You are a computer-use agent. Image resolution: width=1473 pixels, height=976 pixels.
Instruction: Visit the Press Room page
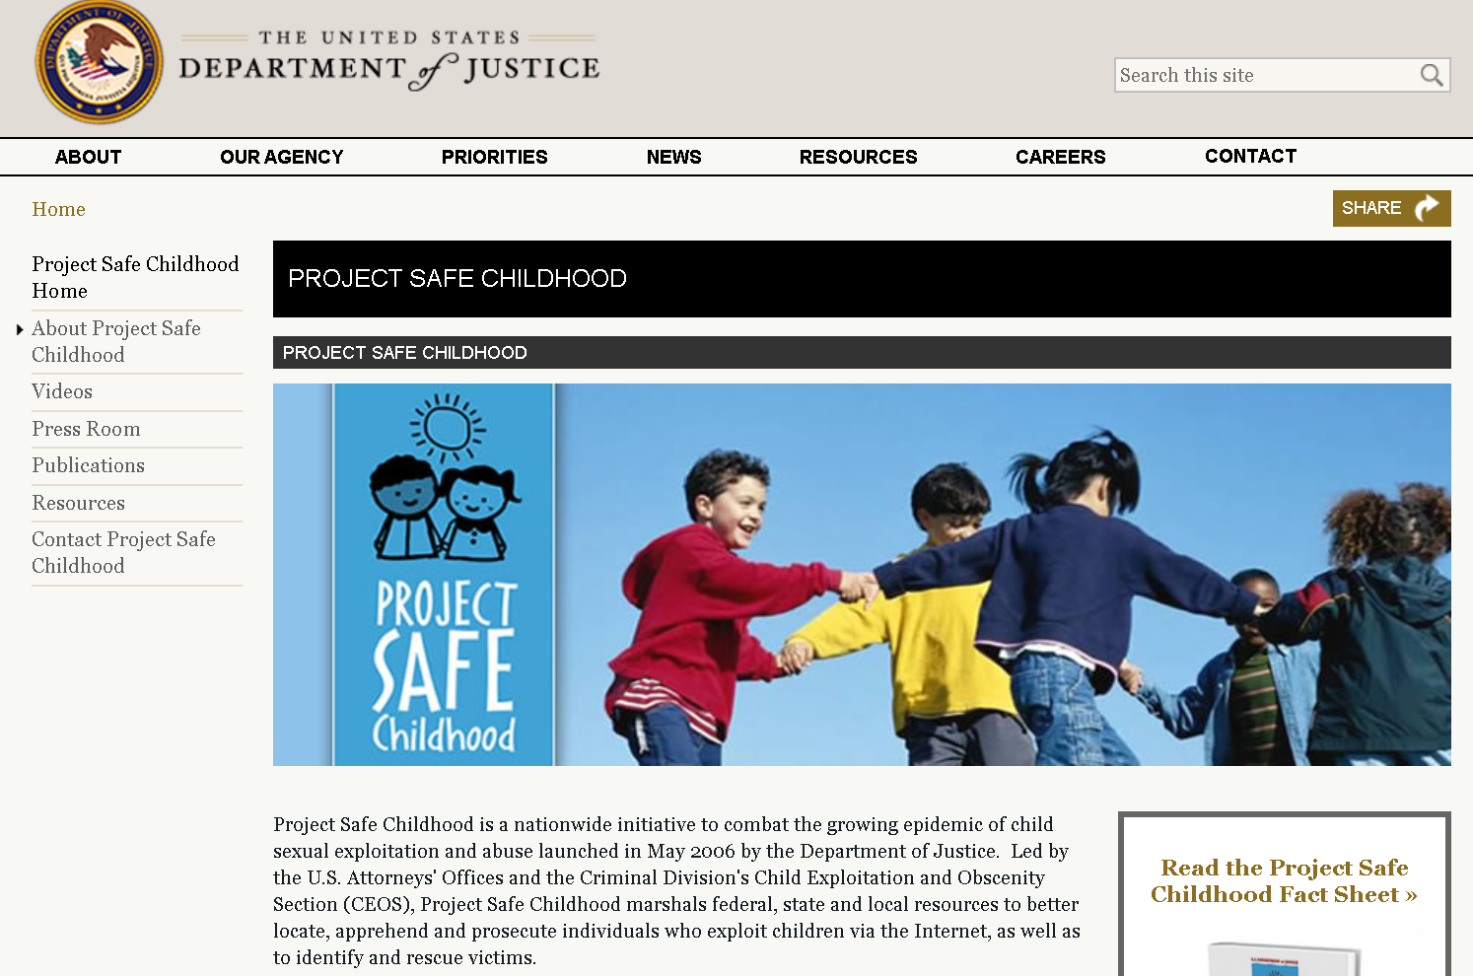(x=86, y=429)
